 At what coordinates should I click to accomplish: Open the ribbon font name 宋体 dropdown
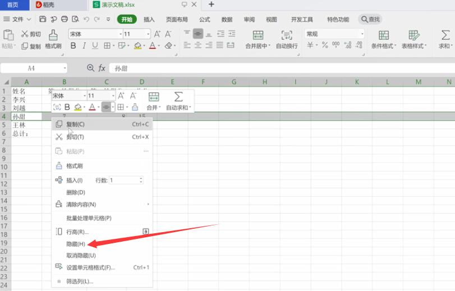tap(121, 34)
